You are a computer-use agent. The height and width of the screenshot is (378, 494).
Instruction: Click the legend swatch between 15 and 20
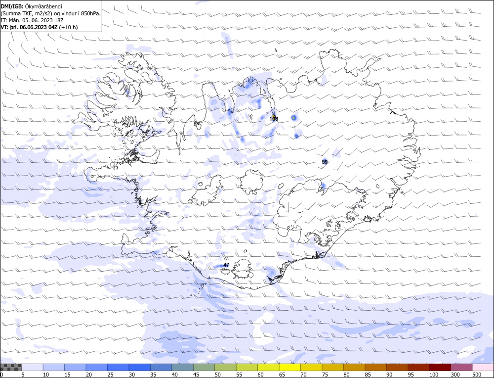tap(75, 367)
